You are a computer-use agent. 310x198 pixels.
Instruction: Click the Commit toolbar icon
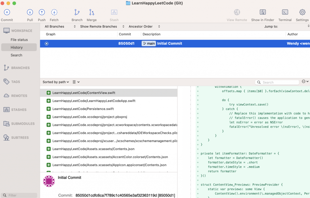7,12
